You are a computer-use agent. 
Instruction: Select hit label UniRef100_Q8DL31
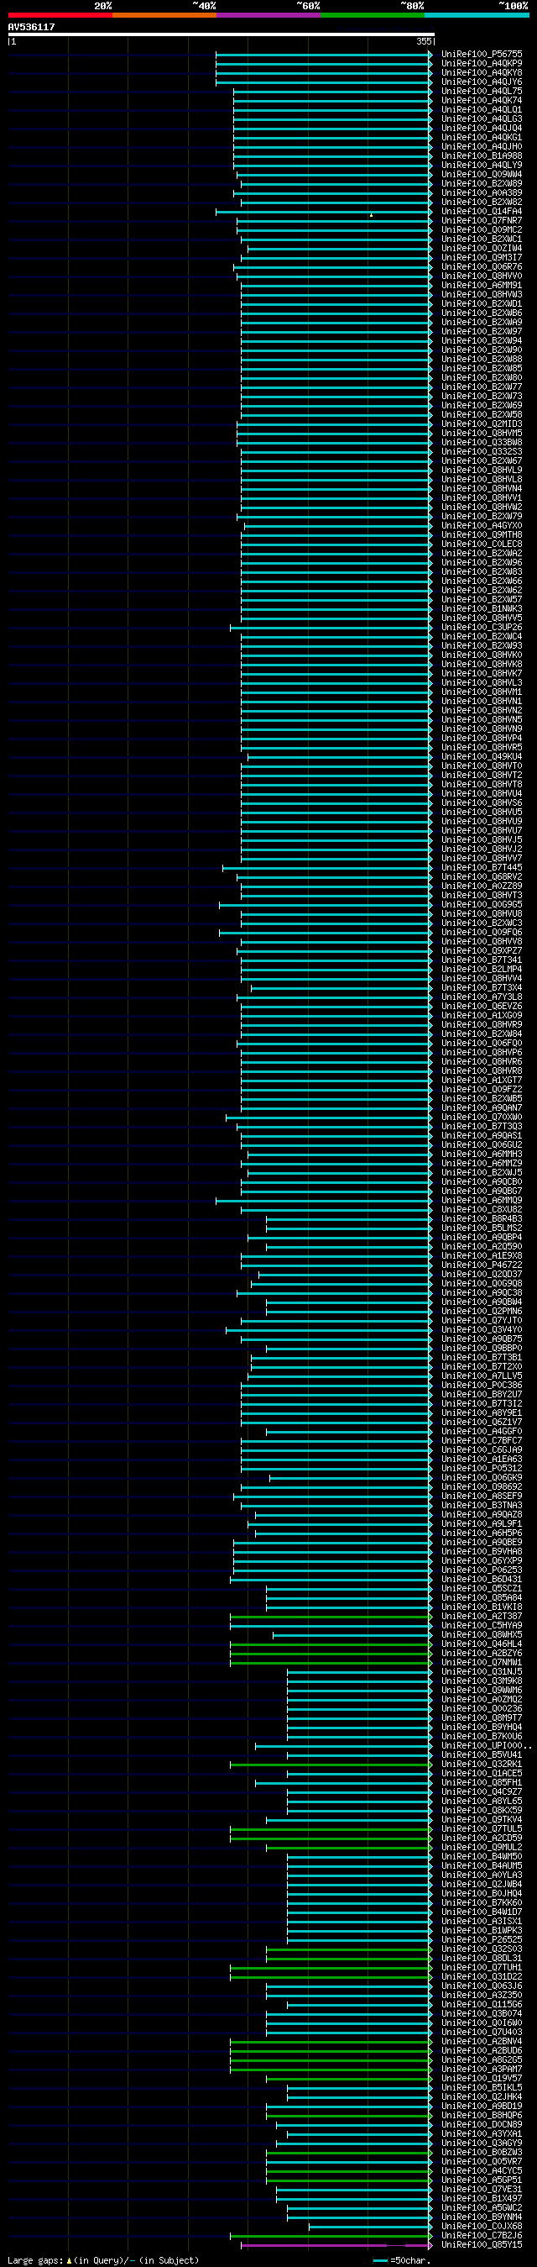(482, 1958)
